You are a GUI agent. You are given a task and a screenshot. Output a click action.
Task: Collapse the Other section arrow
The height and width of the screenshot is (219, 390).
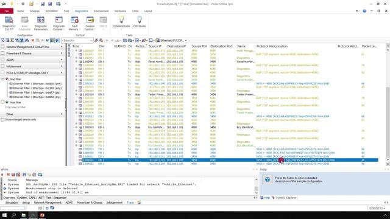pos(62,114)
